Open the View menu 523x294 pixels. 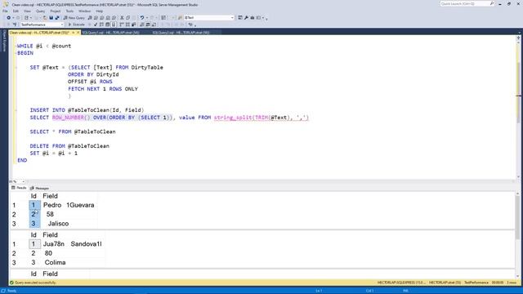tap(27, 11)
